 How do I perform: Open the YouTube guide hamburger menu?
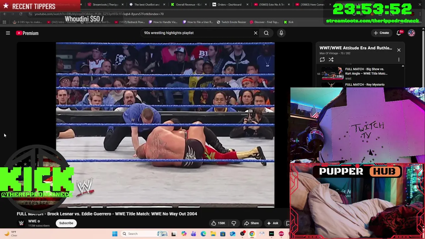tap(8, 33)
